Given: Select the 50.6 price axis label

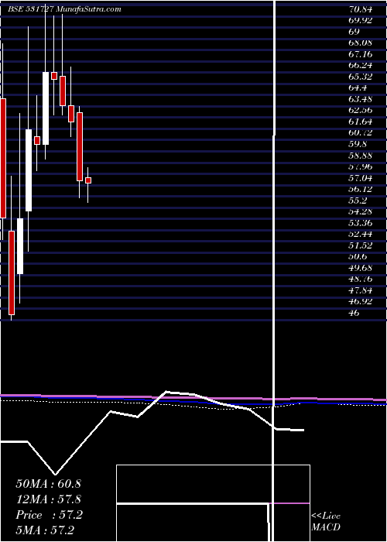Looking at the screenshot, I should point(358,256).
